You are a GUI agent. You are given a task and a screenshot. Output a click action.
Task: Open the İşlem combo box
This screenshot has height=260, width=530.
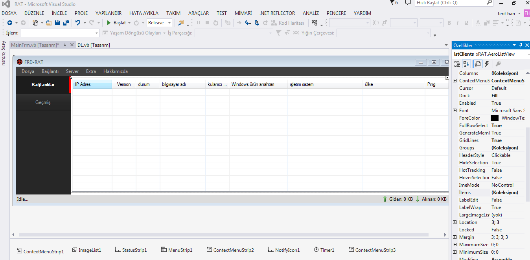[60, 33]
